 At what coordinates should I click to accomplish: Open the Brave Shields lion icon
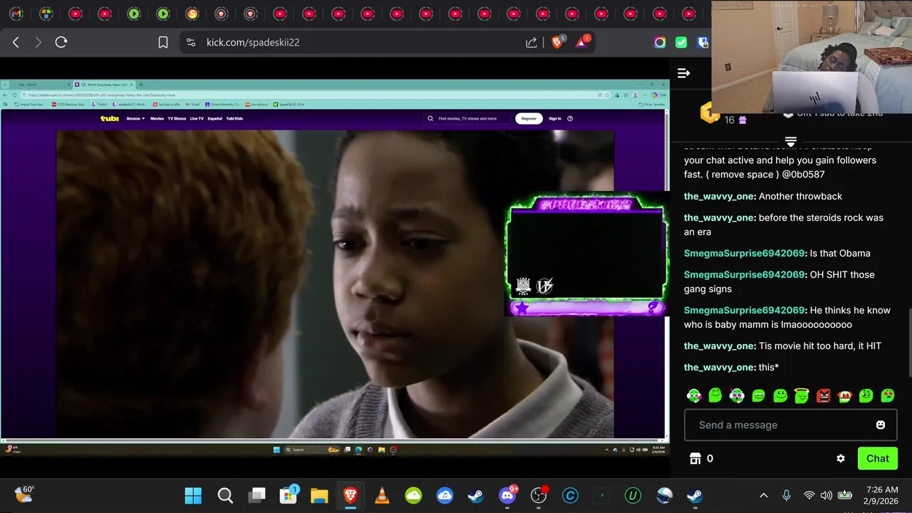click(557, 42)
